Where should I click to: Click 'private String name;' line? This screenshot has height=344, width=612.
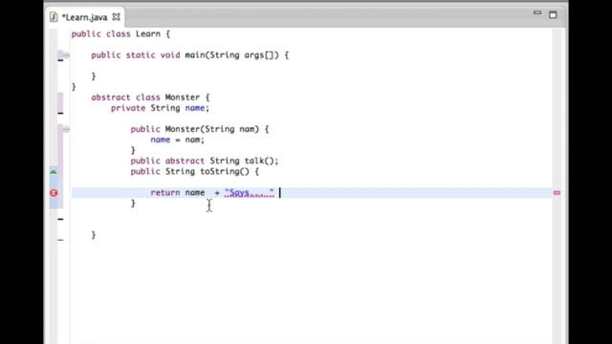(160, 108)
